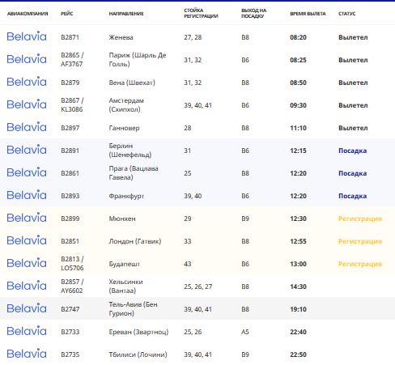395x365 pixels.
Task: Select flight number B2865 / AF3767
Action: tap(72, 60)
